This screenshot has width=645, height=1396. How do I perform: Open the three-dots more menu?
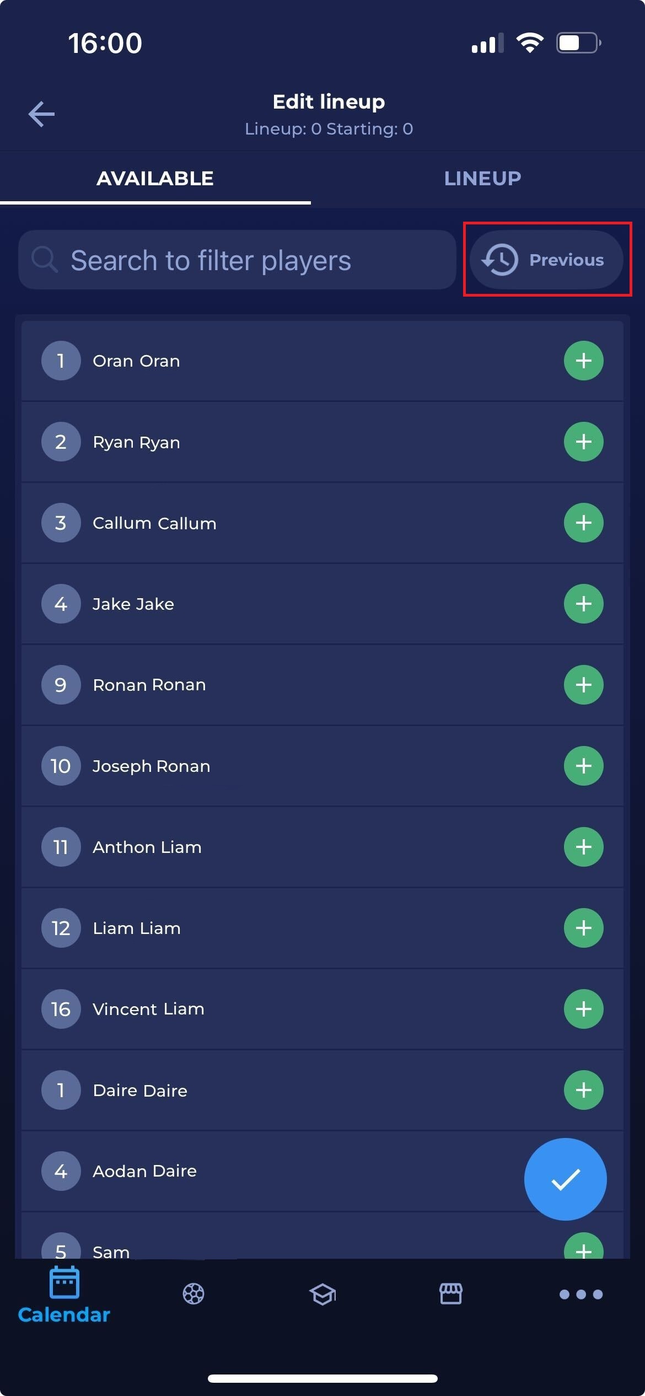pos(580,1294)
